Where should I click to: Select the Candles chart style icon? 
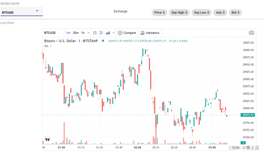point(101,33)
